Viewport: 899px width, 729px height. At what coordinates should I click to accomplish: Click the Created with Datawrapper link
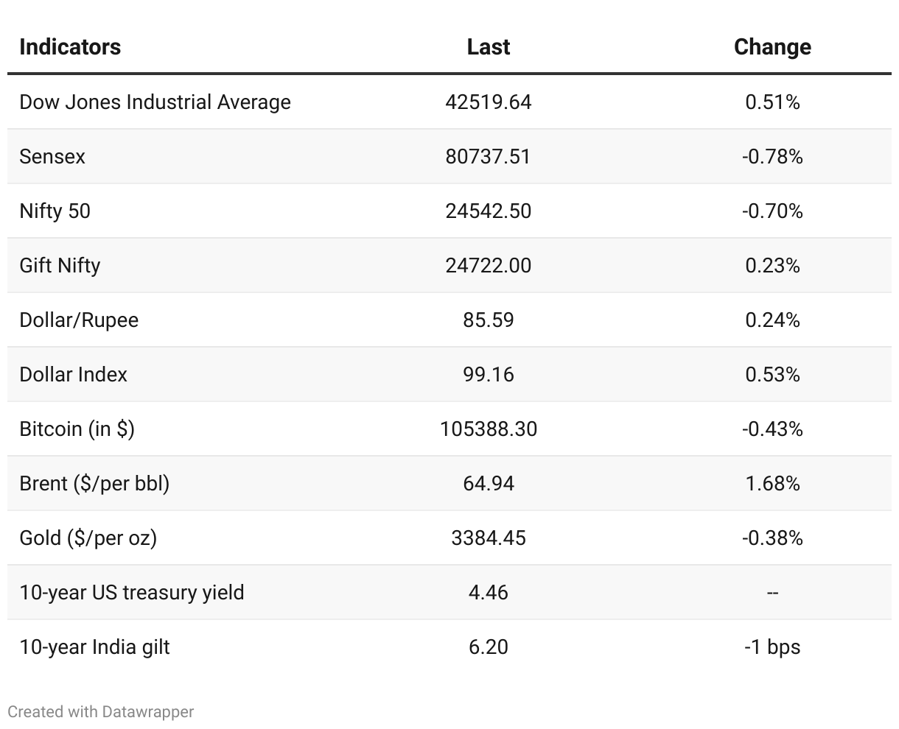(101, 712)
